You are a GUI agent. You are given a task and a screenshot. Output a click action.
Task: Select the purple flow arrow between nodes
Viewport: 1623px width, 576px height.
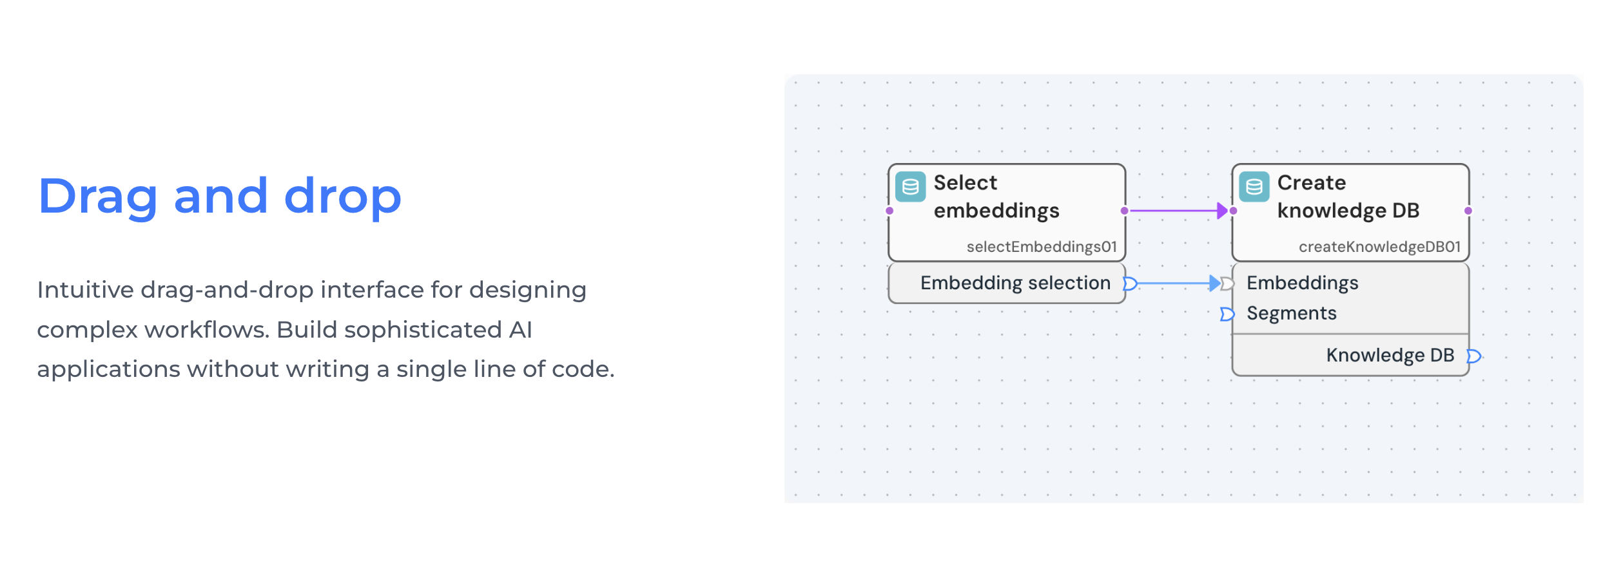click(1178, 211)
